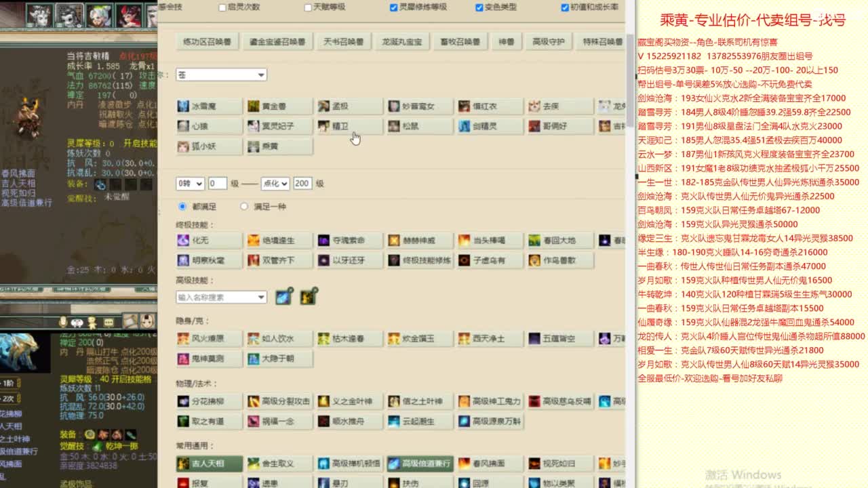
Task: Deselect the 吉人天相 skill
Action: click(x=209, y=464)
